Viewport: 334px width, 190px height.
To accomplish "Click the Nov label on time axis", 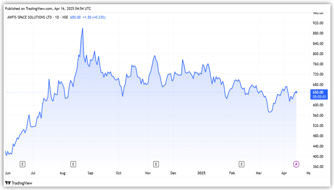I will coord(148,173).
